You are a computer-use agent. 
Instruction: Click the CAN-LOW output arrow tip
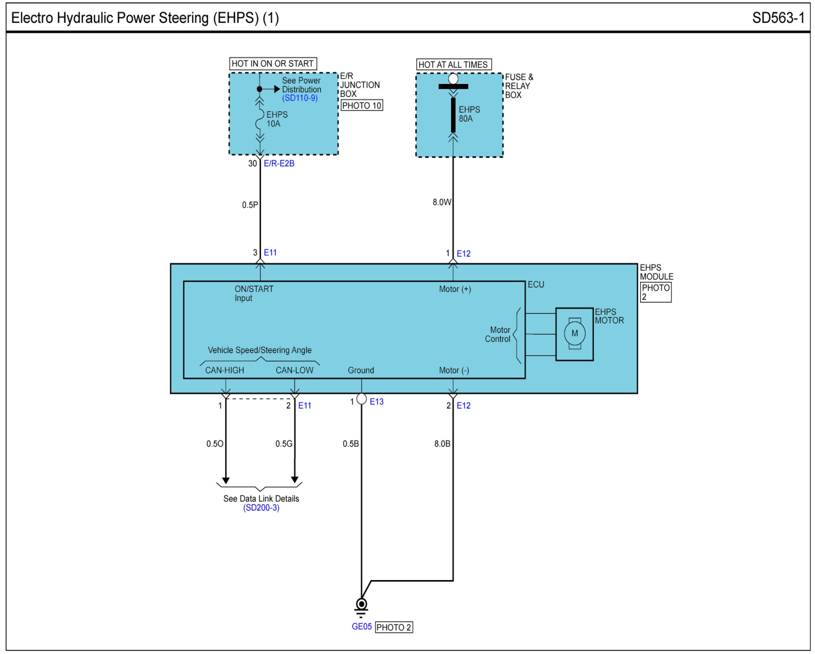coord(295,480)
